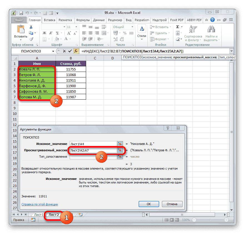Click the AutoSum (Σ) icon

click(x=177, y=27)
